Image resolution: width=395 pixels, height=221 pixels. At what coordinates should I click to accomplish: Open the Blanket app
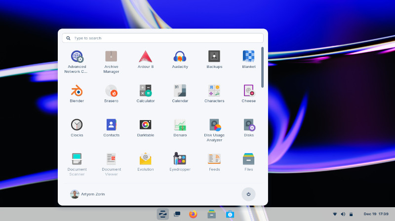(248, 56)
